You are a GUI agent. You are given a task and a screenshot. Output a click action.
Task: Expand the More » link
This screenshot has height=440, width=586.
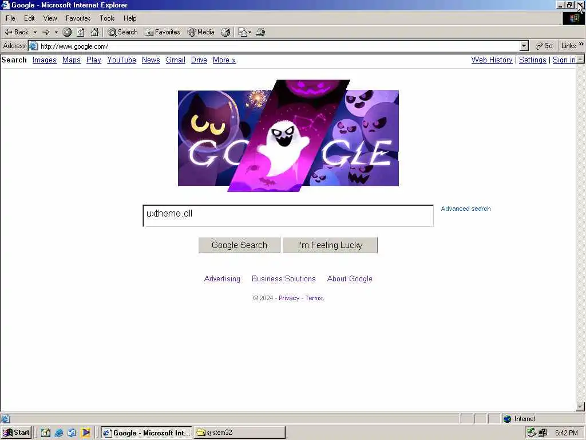point(224,60)
